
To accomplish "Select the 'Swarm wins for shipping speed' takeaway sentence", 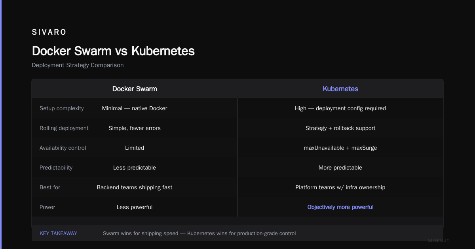I will point(199,234).
